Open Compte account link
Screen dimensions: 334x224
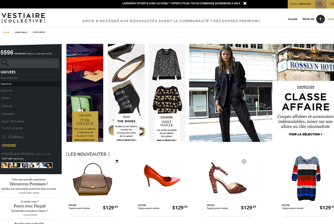click(293, 19)
